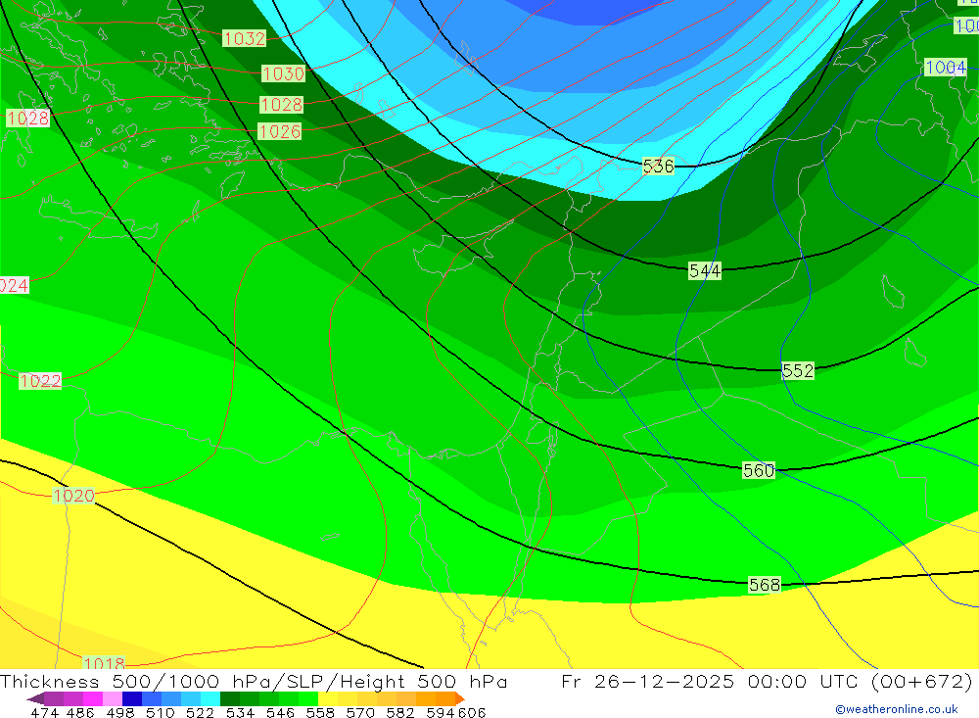Click the 558 legend value

click(x=320, y=712)
